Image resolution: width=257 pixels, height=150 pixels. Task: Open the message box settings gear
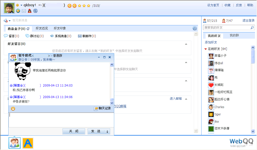[x=195, y=28]
